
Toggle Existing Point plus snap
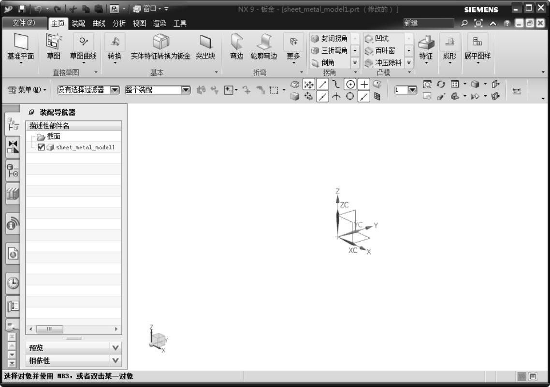(364, 84)
